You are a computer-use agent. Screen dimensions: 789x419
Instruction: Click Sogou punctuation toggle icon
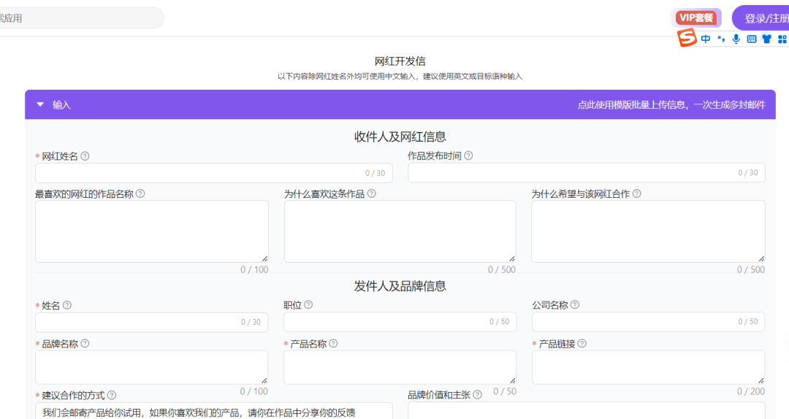[721, 39]
